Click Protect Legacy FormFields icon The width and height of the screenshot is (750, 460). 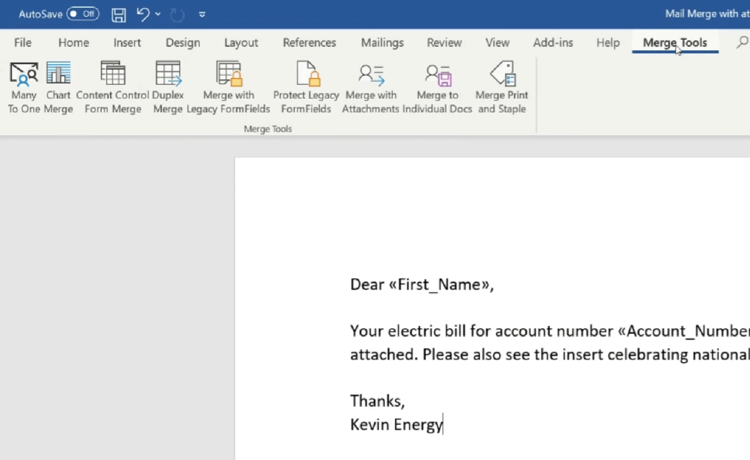pyautogui.click(x=306, y=87)
